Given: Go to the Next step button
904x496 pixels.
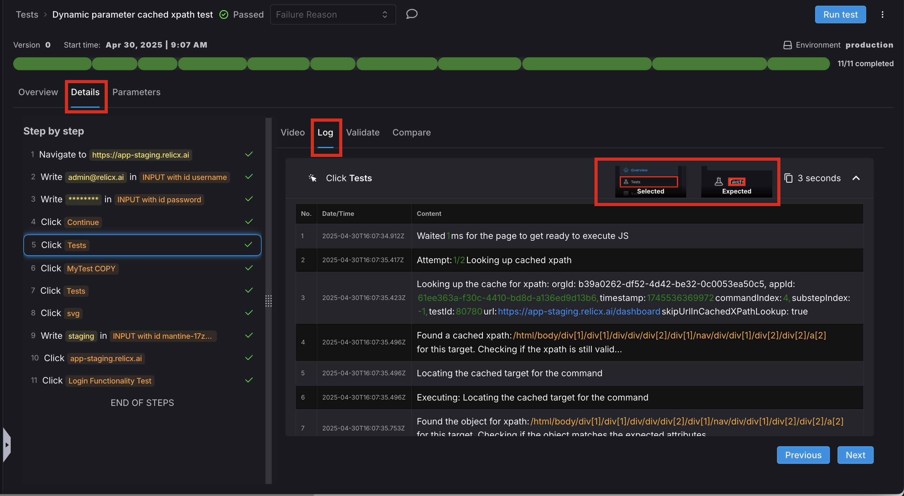Looking at the screenshot, I should (x=855, y=455).
